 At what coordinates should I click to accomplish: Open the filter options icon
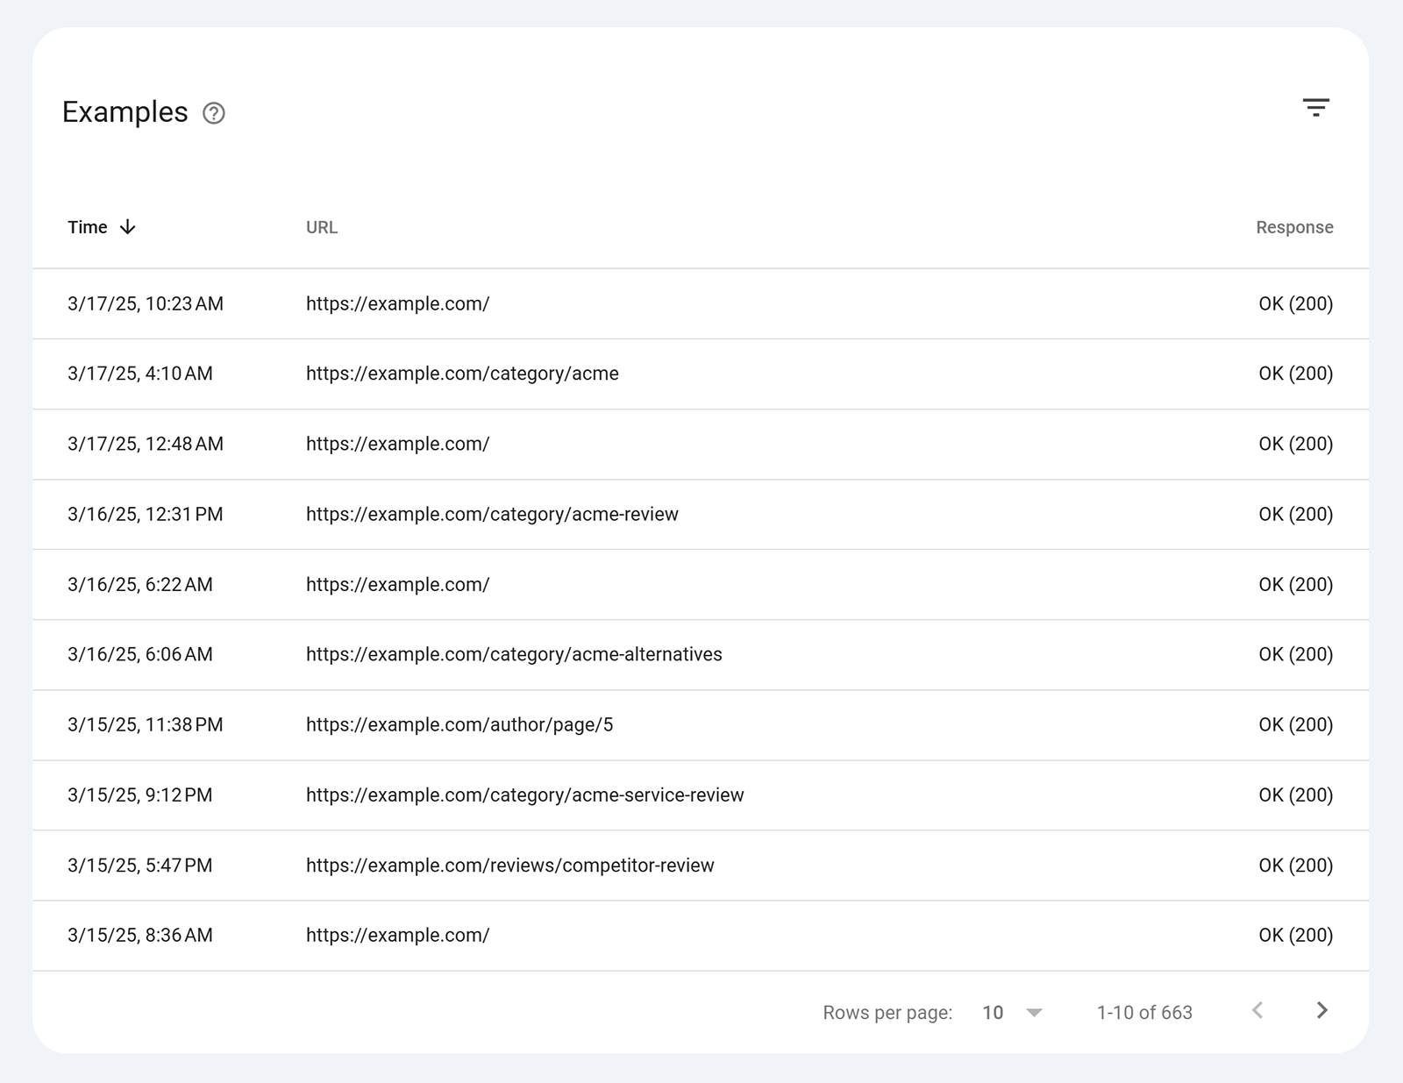pyautogui.click(x=1317, y=107)
